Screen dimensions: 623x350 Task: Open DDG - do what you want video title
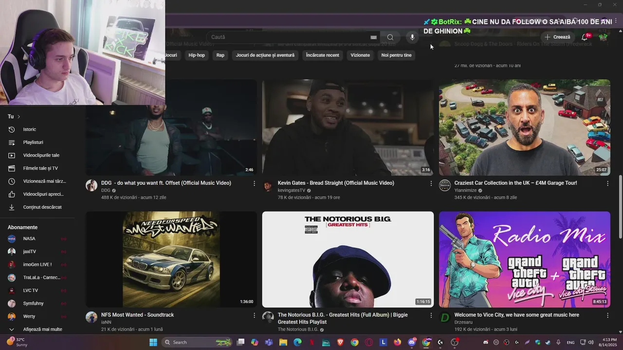coord(166,183)
